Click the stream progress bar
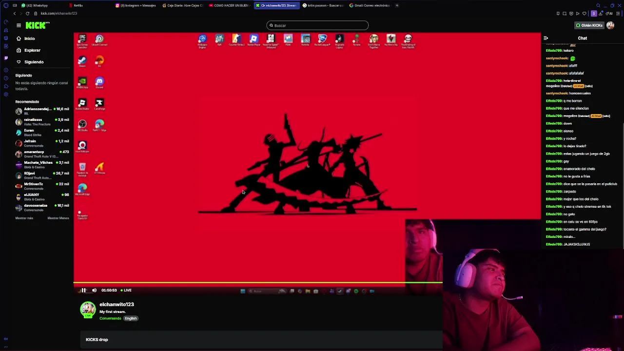The image size is (624, 351). 258,283
